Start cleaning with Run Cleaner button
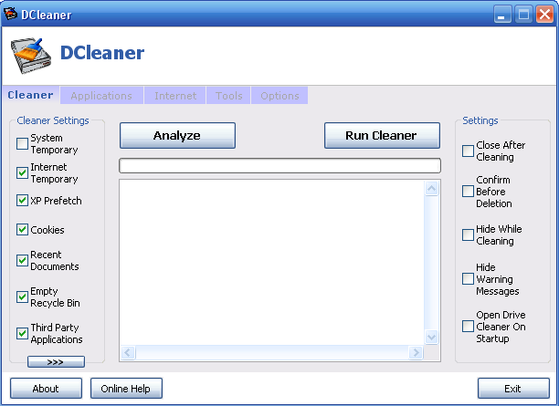 point(381,135)
